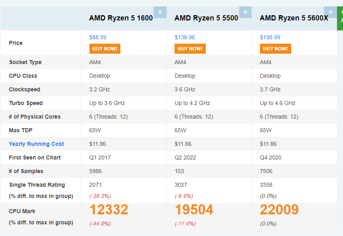Open the $138.96 price link
Screen dimensions: 343x236
tap(185, 37)
